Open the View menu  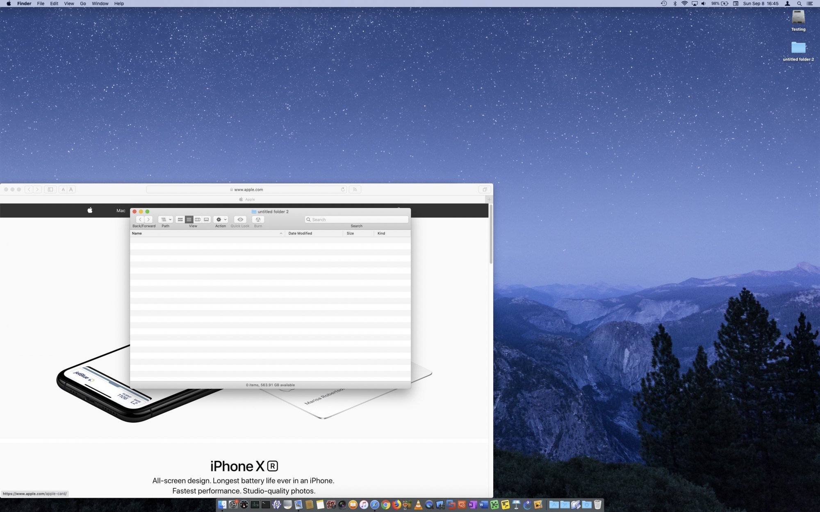[x=69, y=4]
